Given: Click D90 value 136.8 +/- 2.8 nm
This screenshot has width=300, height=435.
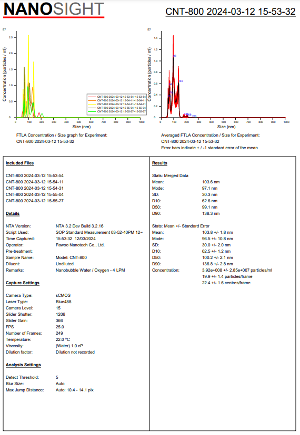Looking at the screenshot, I should 217,264.
